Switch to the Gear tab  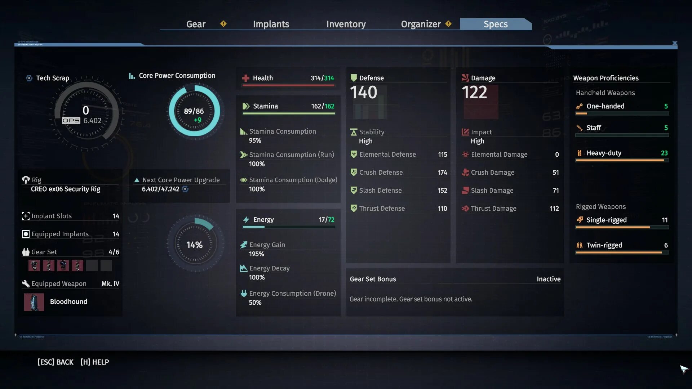coord(196,24)
